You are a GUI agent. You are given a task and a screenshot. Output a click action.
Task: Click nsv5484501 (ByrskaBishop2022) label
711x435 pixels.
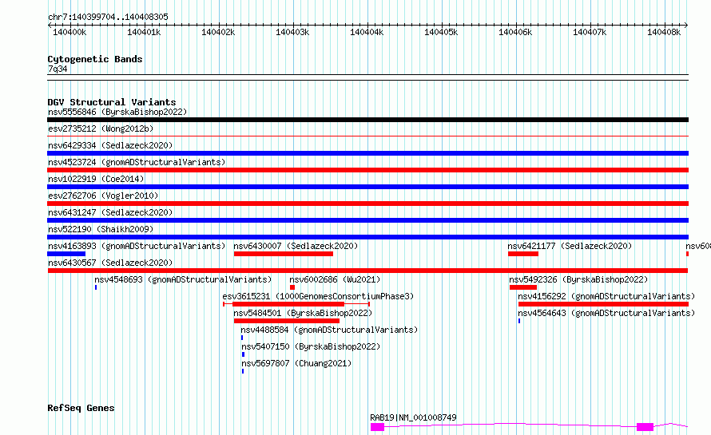(303, 313)
